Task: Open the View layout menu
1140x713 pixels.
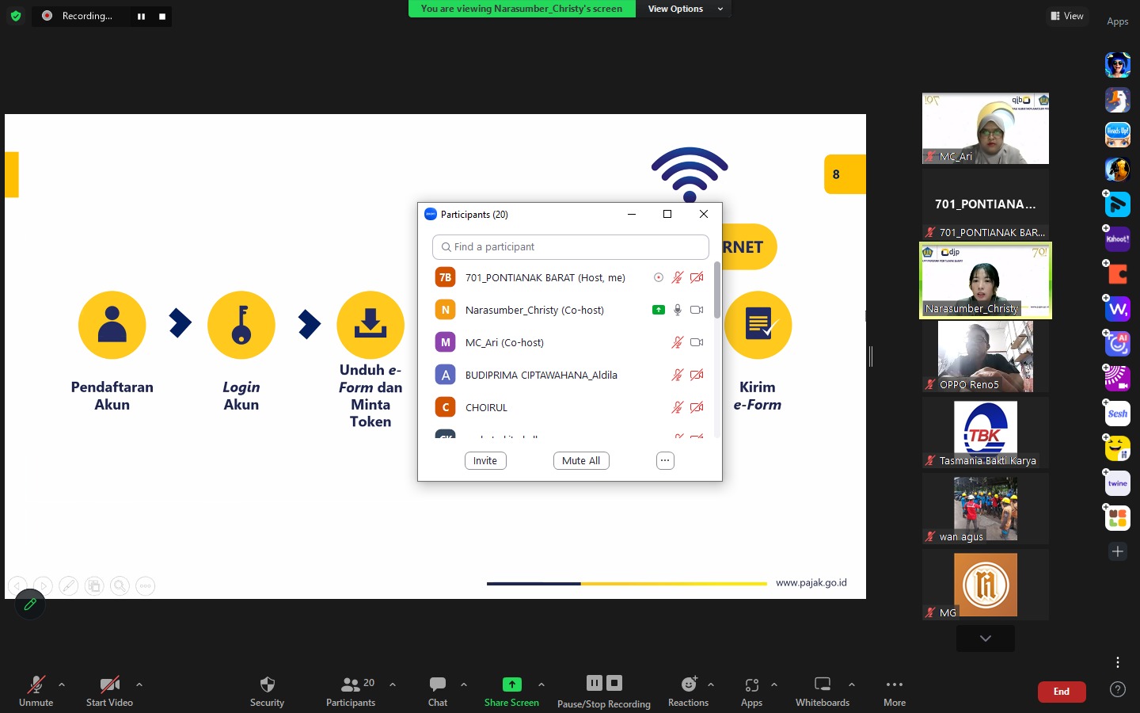Action: (1066, 16)
